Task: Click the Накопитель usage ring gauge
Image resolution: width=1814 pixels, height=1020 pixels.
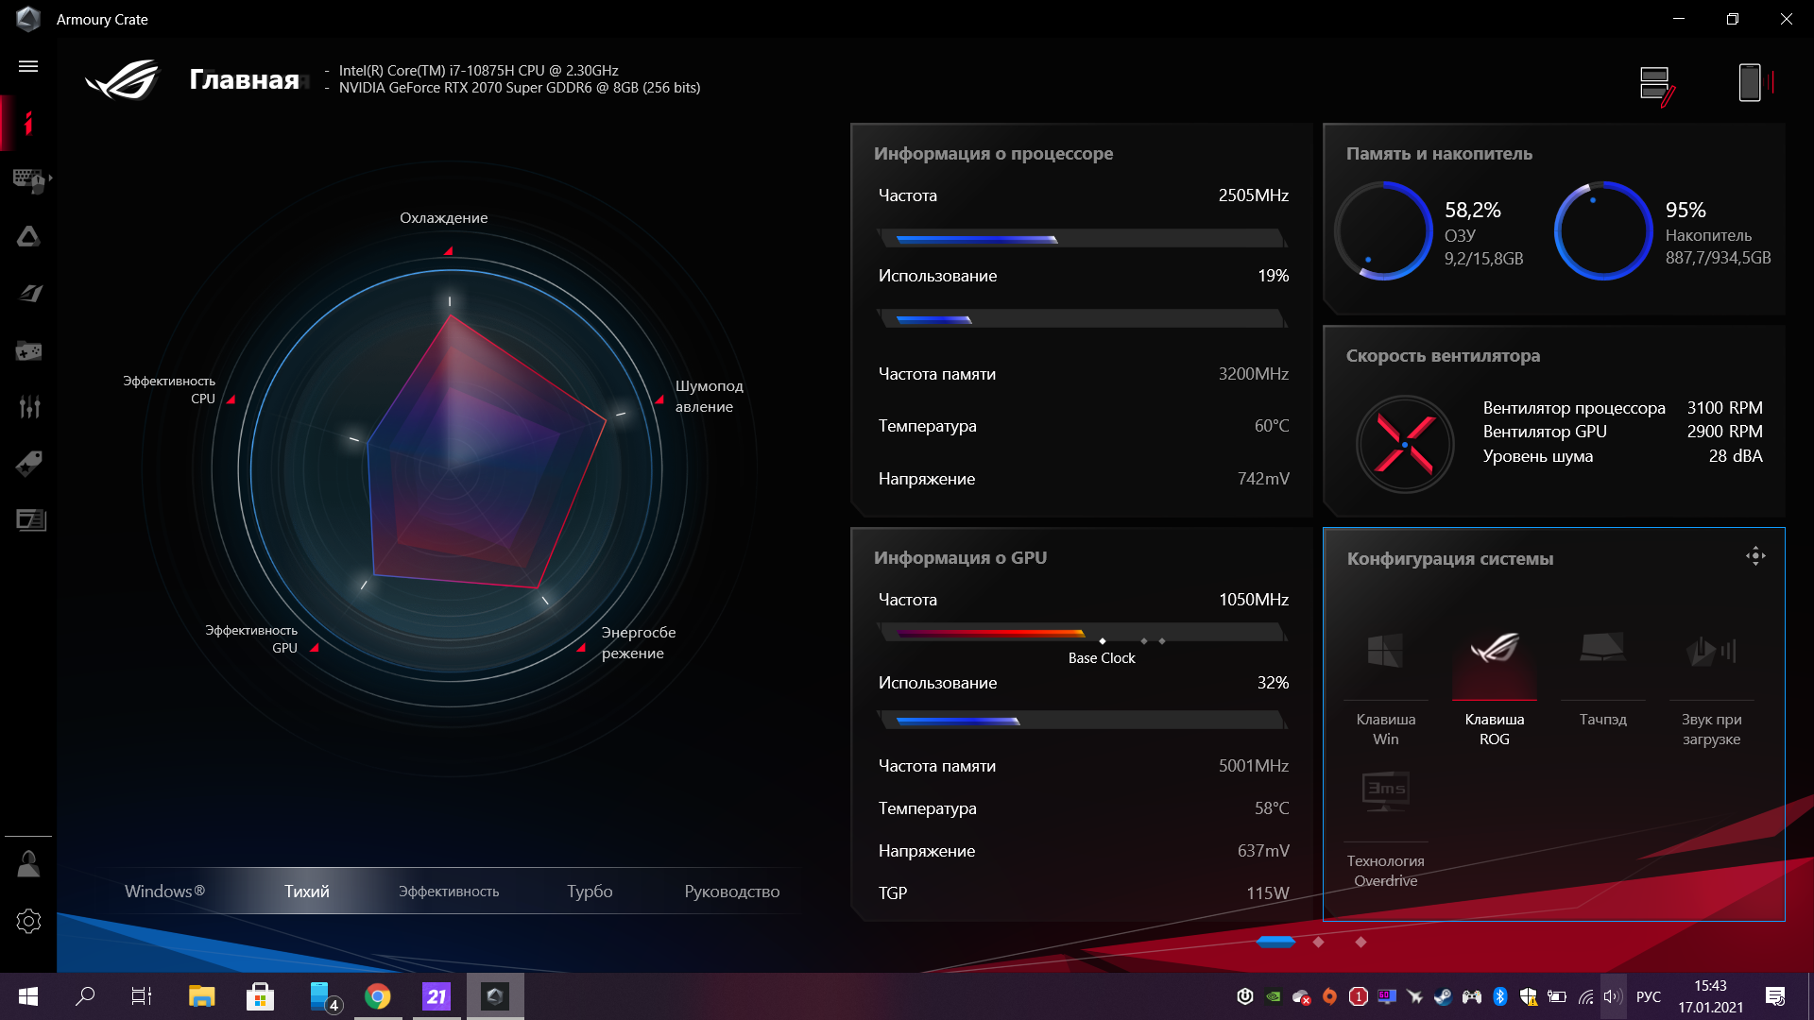Action: pos(1603,230)
